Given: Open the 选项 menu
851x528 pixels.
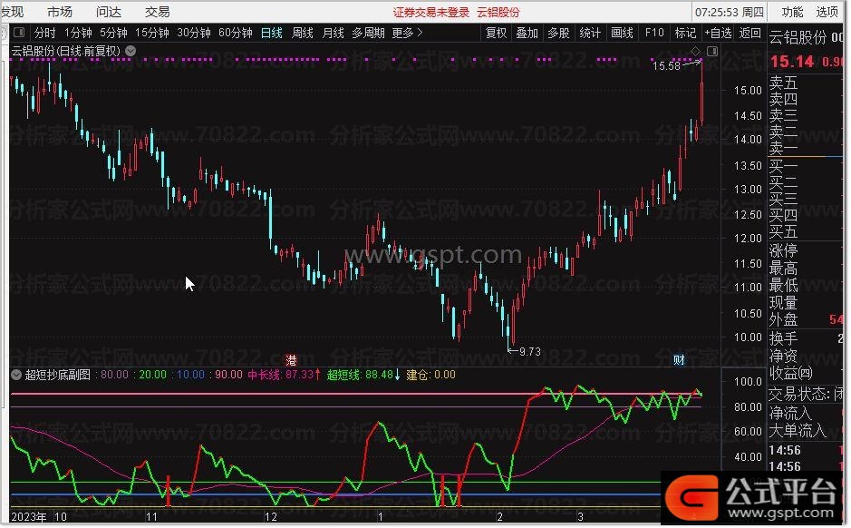Looking at the screenshot, I should pyautogui.click(x=827, y=12).
